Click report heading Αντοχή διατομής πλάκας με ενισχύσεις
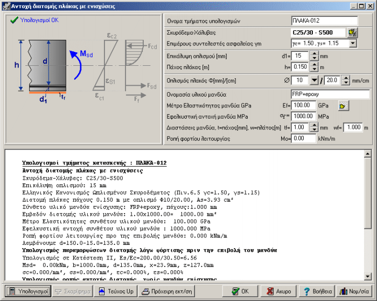Image resolution: width=377 pixels, height=301 pixels. point(82,170)
